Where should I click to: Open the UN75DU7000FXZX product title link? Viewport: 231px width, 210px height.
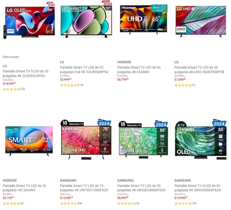pyautogui.click(x=84, y=188)
